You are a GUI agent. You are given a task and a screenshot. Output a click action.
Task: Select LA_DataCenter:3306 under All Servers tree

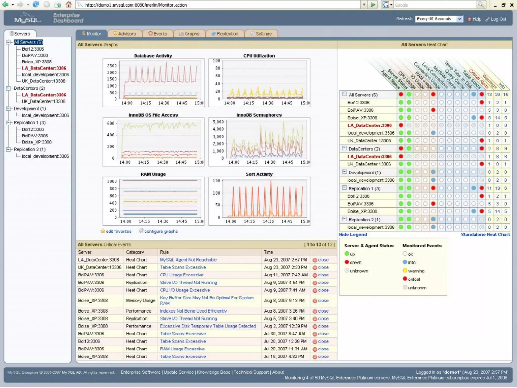[44, 68]
